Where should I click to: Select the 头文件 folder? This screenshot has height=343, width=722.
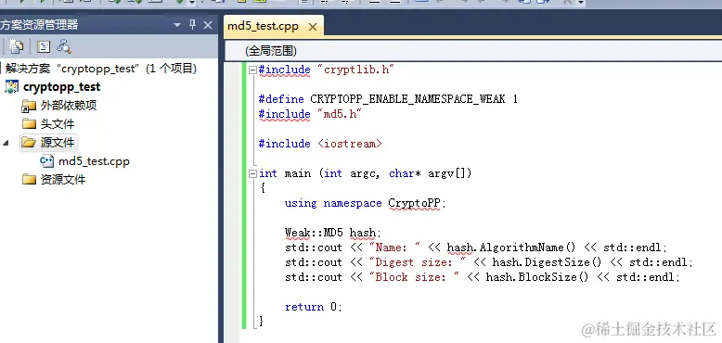(x=58, y=124)
